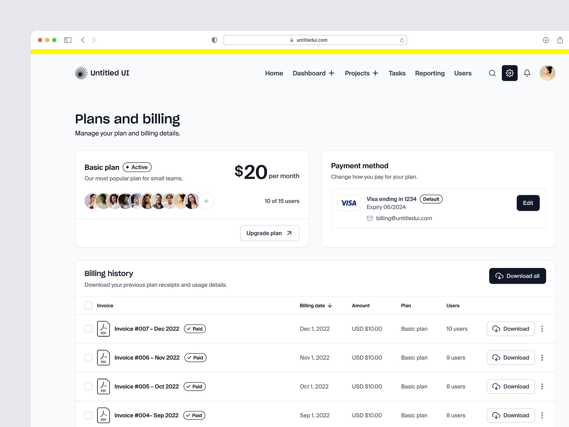
Task: Open the user profile avatar photo
Action: (x=548, y=73)
